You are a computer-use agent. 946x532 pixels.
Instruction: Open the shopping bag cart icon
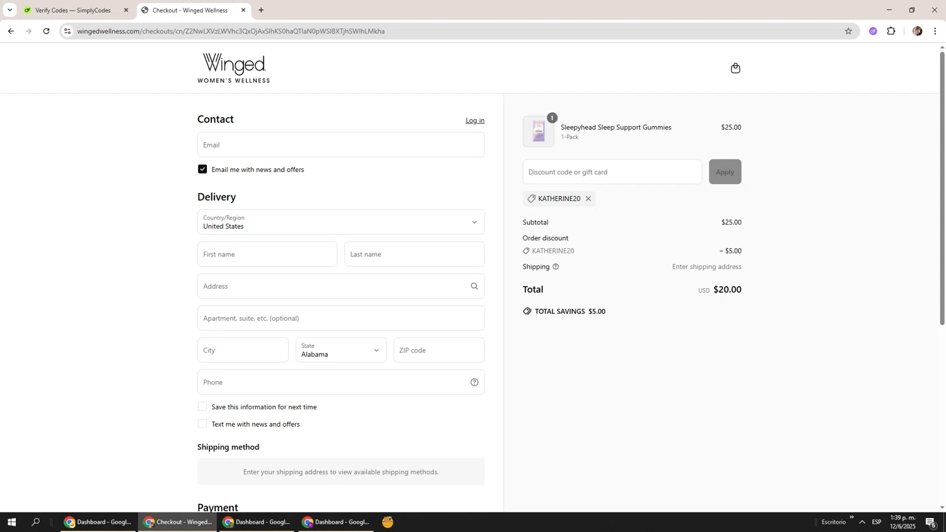[735, 68]
